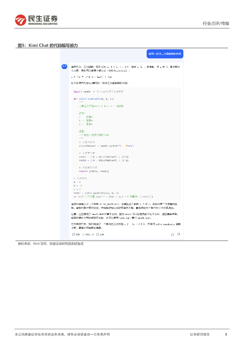Screen dimensions: 244x346
Task: Click the copy (复制) icon below the reply
Action: pyautogui.click(x=74, y=234)
